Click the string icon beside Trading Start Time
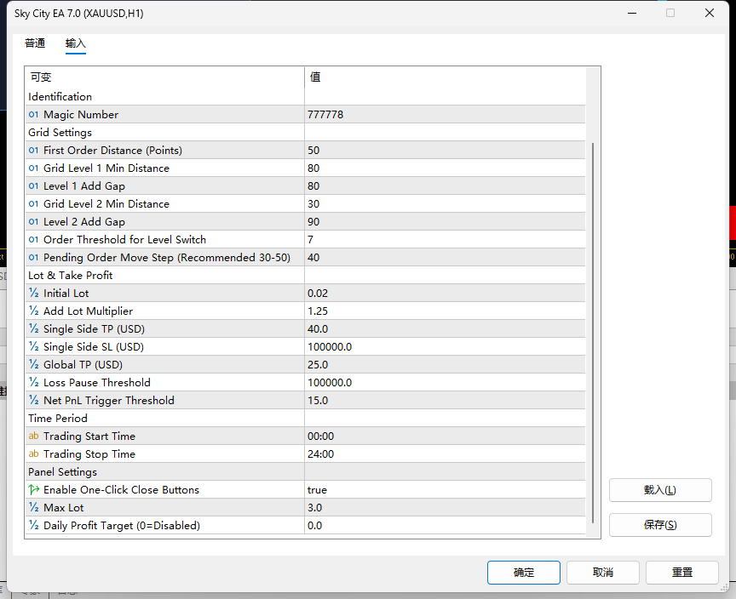736x599 pixels. tap(33, 436)
